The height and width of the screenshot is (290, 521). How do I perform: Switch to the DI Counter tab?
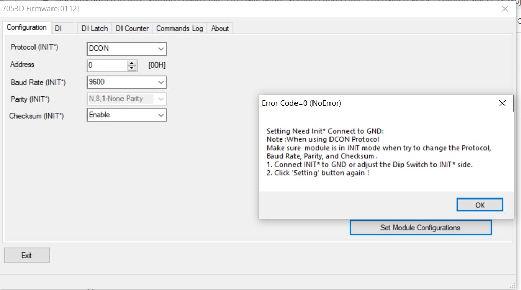pos(132,28)
